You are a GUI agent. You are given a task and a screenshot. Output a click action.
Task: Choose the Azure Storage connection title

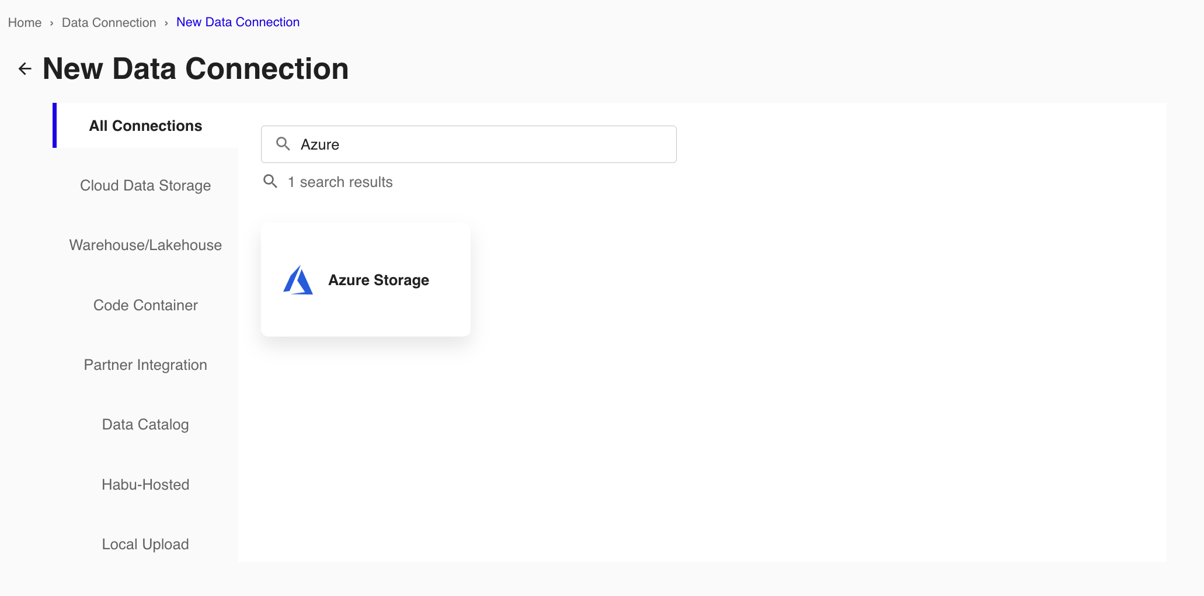point(378,280)
